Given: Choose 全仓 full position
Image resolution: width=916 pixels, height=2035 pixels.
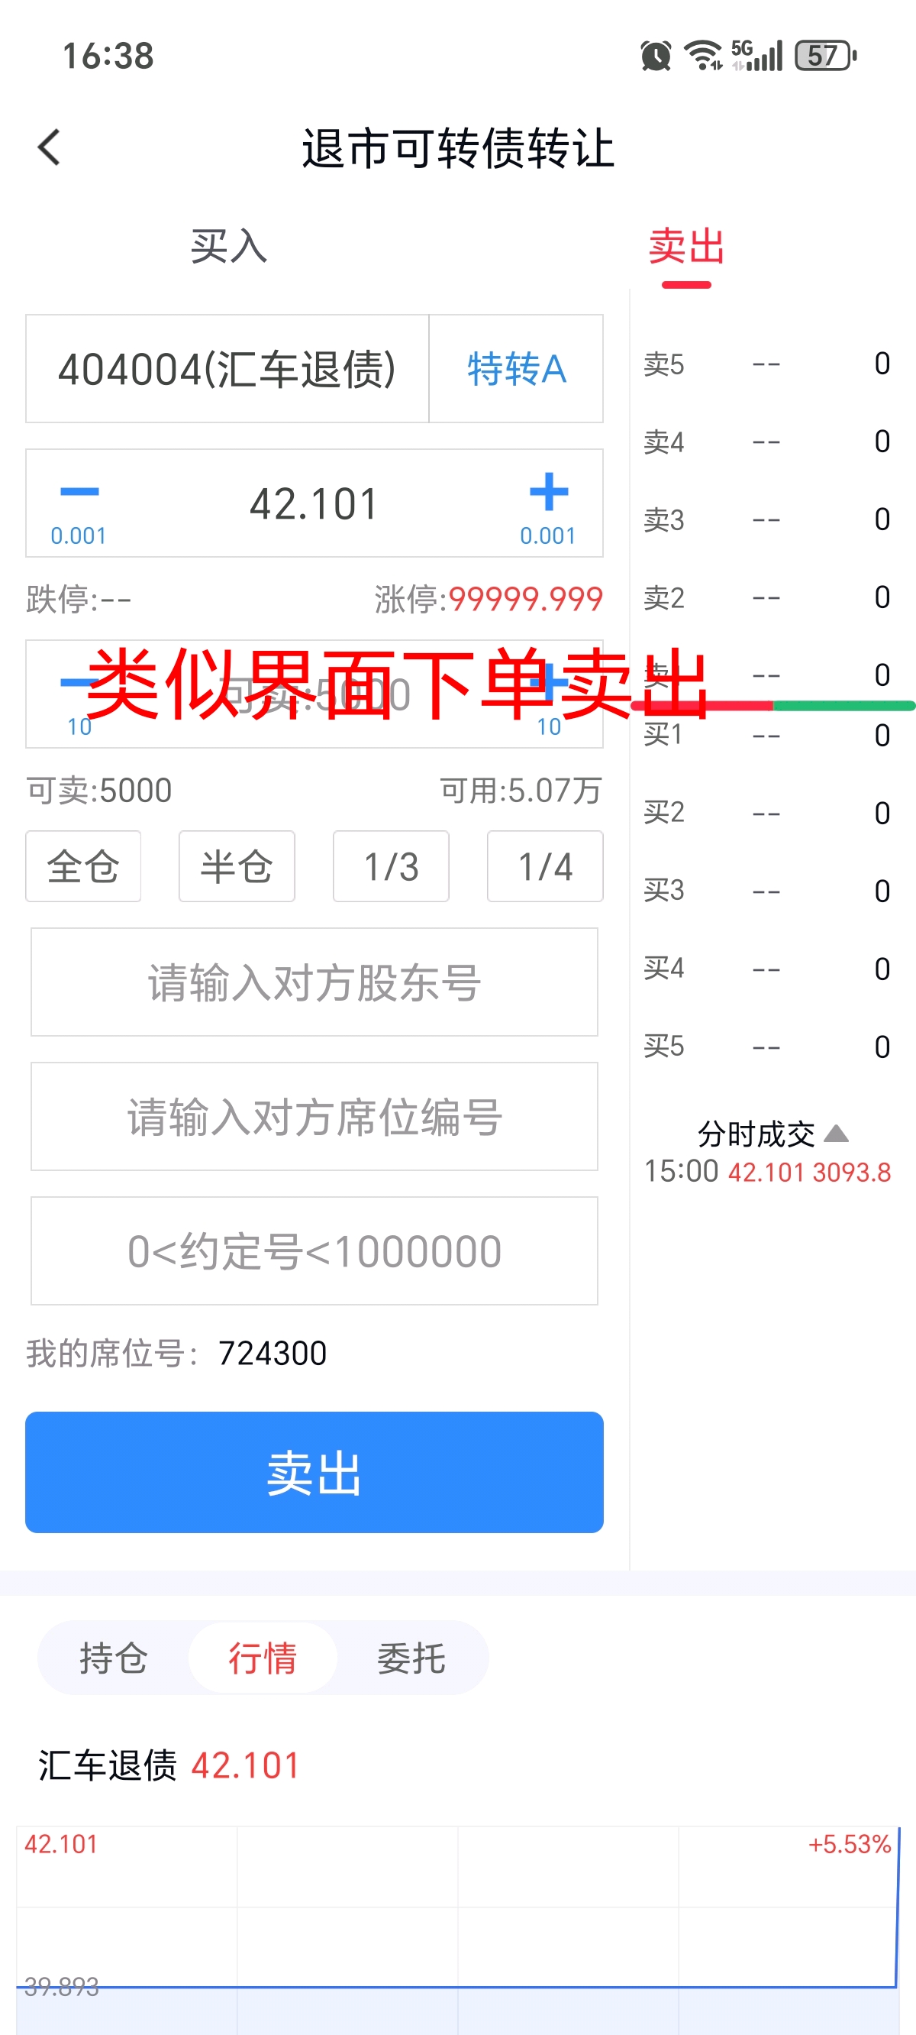Looking at the screenshot, I should coord(84,866).
